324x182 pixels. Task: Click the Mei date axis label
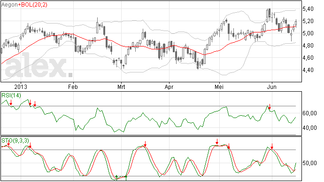(219, 87)
